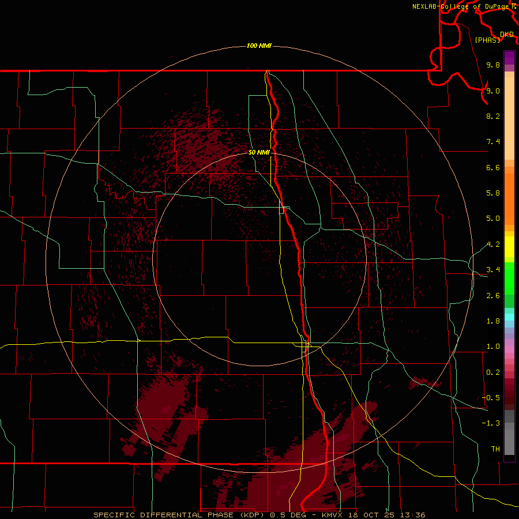The height and width of the screenshot is (519, 519).
Task: Click the large peach swatch on the color scale
Action: (x=509, y=118)
